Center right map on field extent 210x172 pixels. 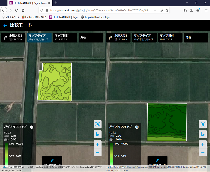[202, 124]
